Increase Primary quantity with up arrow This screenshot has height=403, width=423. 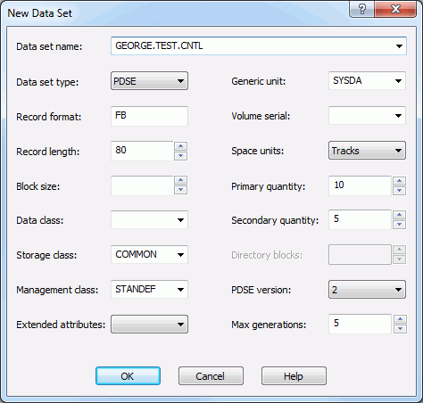pyautogui.click(x=400, y=181)
